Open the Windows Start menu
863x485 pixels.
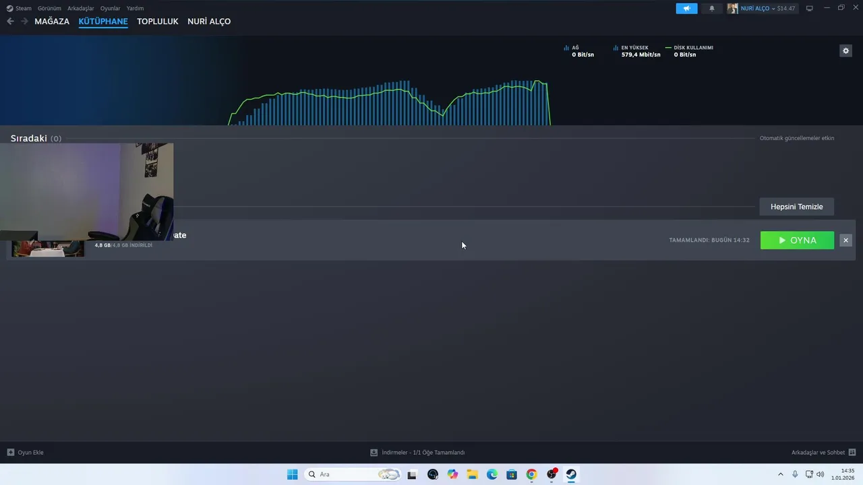point(292,474)
